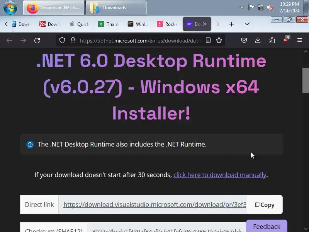
Task: Reload the current page
Action: (x=37, y=41)
